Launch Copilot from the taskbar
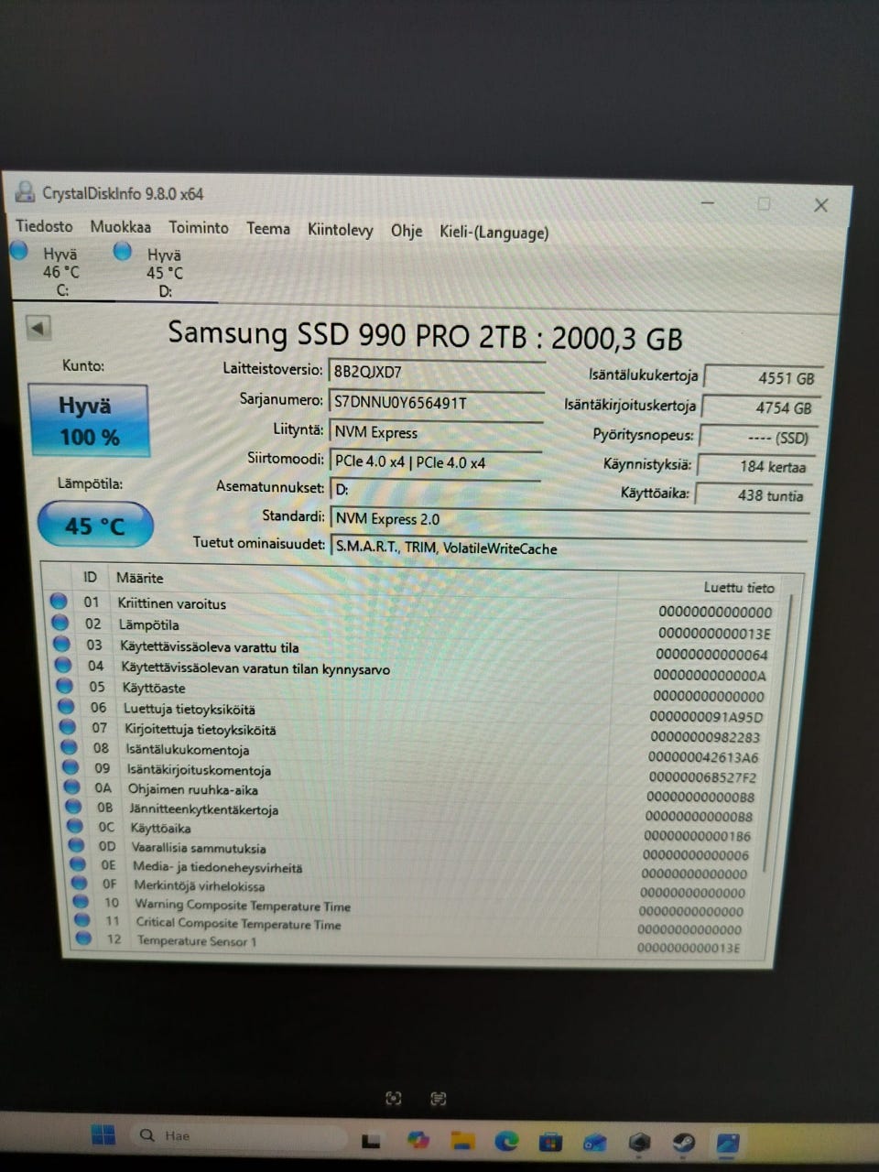The height and width of the screenshot is (1172, 879). click(418, 1140)
